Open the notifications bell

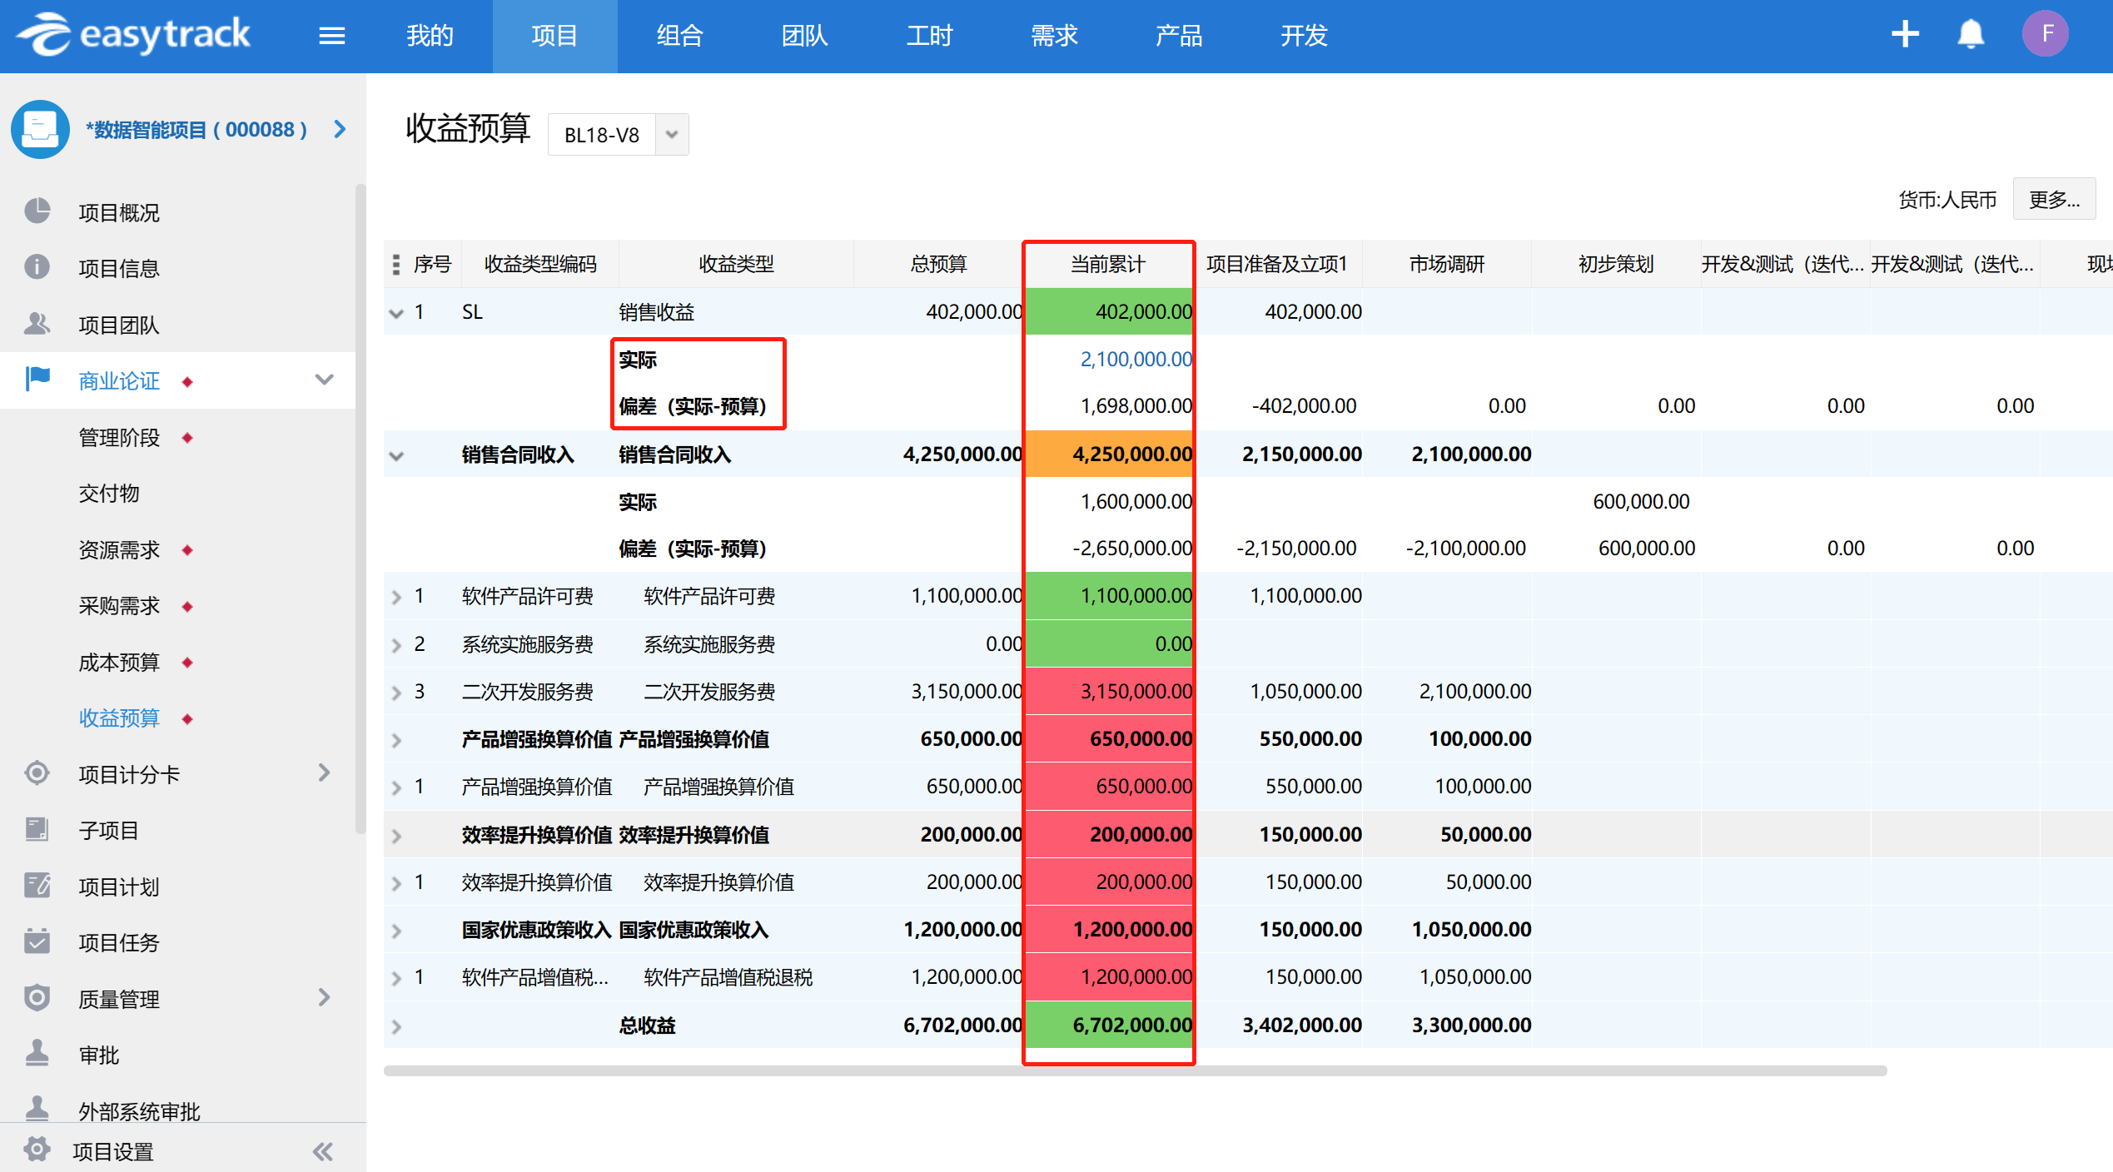(x=1971, y=34)
